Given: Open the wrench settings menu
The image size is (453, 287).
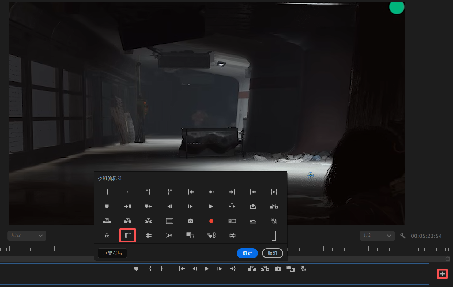Looking at the screenshot, I should click(x=402, y=236).
